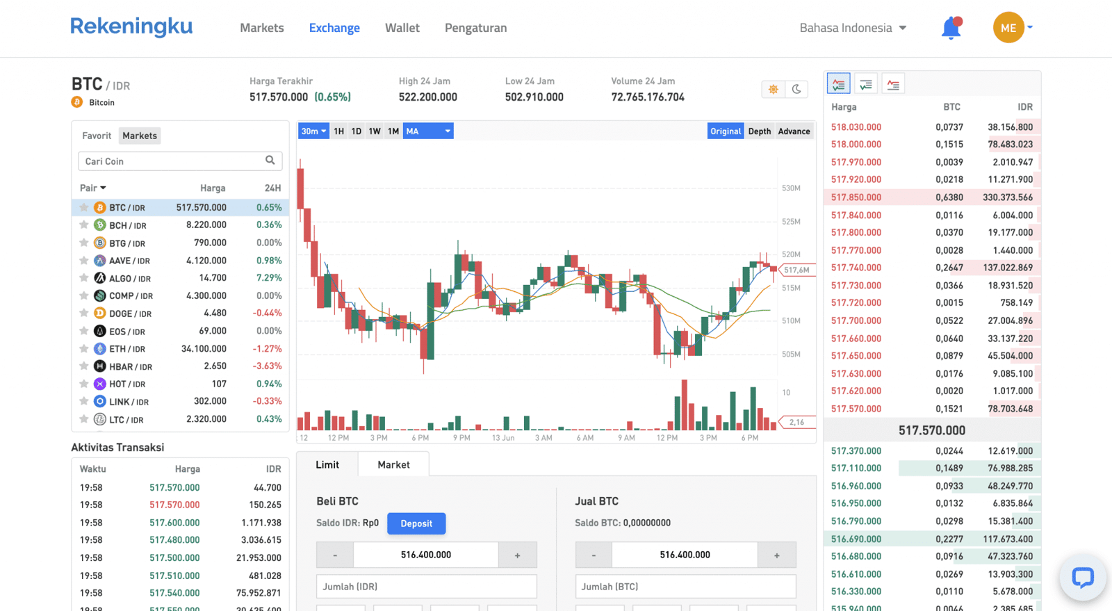Switch to dark theme moon icon

pyautogui.click(x=796, y=89)
